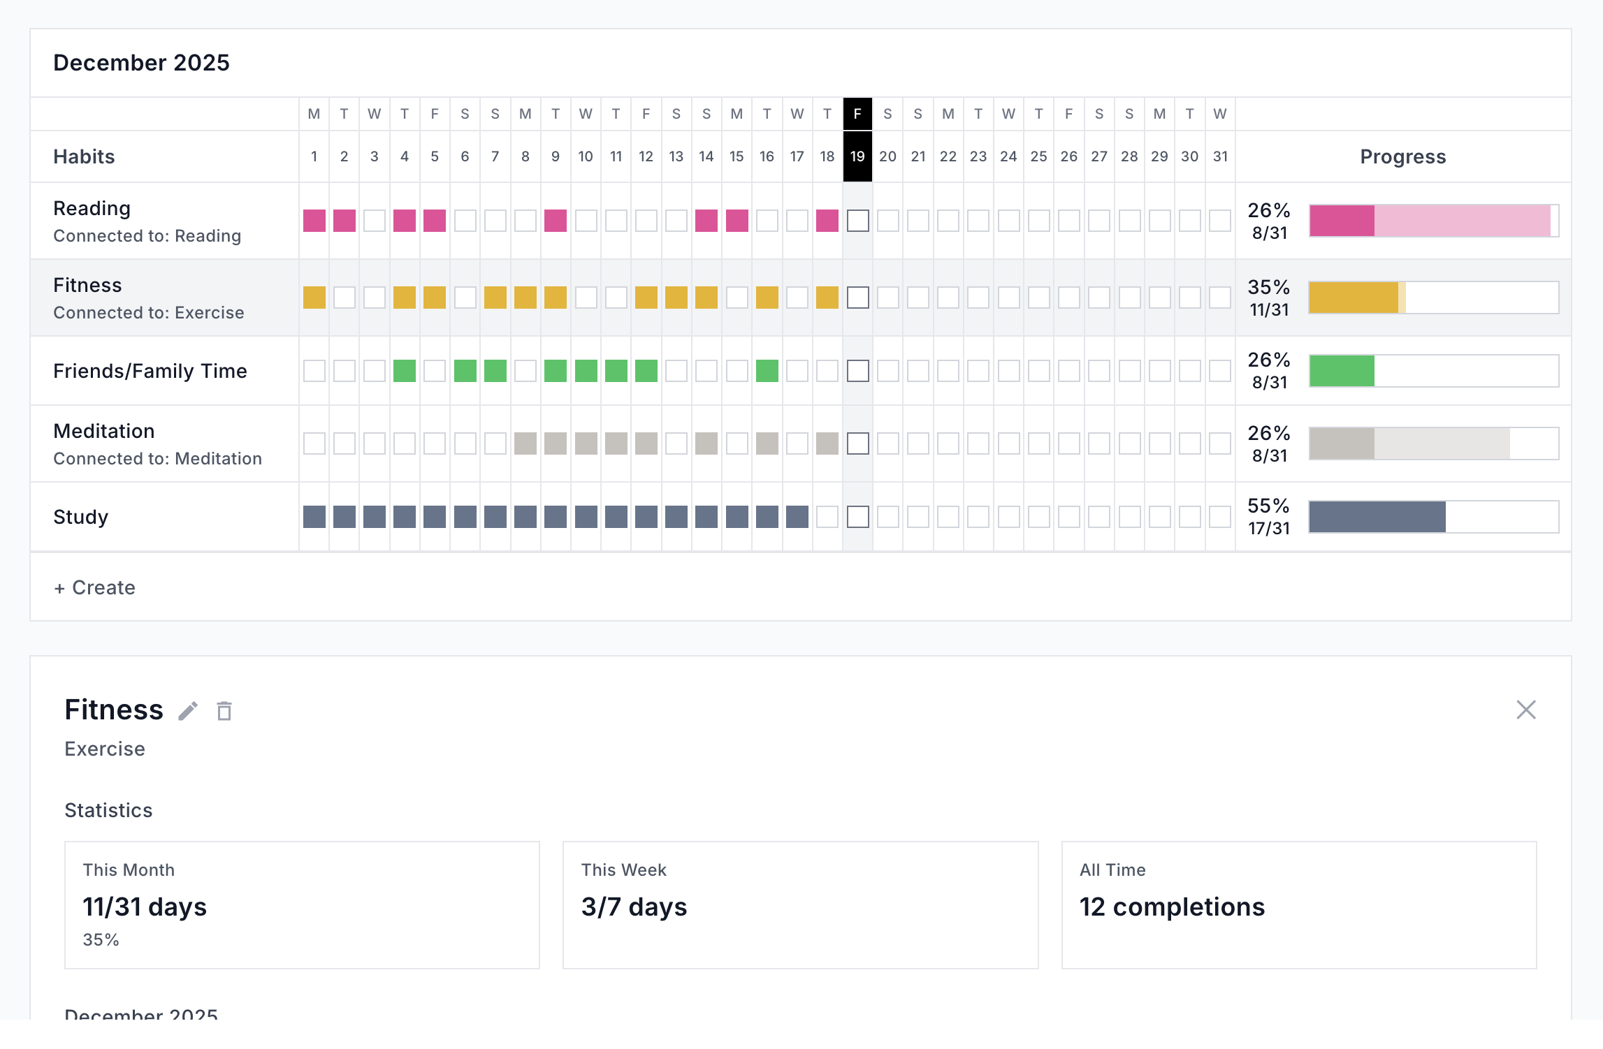Check today's Fitness box for day 19
The height and width of the screenshot is (1049, 1603).
(x=857, y=298)
